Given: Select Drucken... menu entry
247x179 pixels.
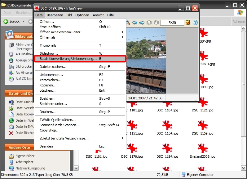Looking at the screenshot, I should coord(80,112).
